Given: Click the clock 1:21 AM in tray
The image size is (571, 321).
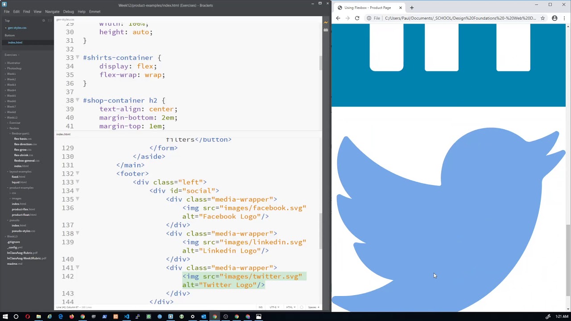Looking at the screenshot, I should (561, 317).
